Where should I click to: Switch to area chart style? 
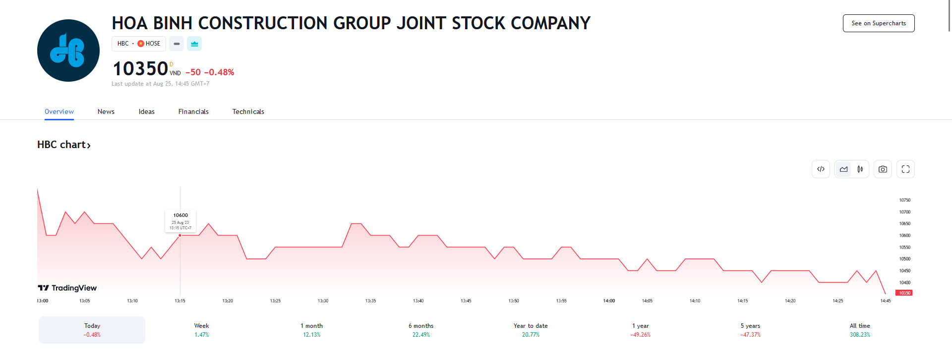tap(843, 169)
